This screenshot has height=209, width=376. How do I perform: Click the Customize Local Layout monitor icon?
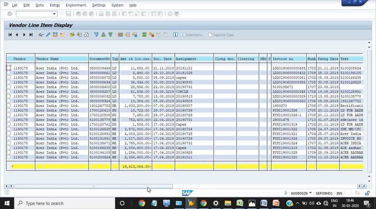[x=177, y=14]
